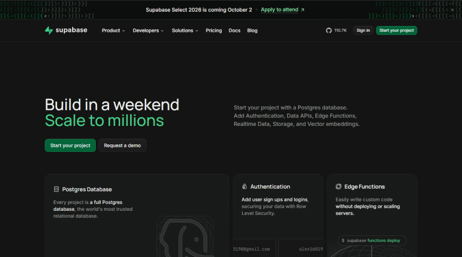
Task: Click the Authentication lock icon
Action: pyautogui.click(x=244, y=187)
